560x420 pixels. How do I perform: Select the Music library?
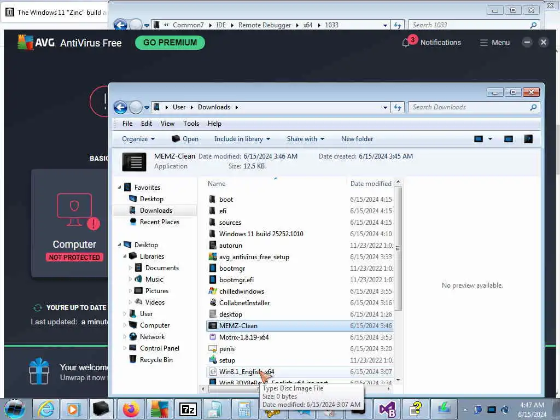[154, 279]
